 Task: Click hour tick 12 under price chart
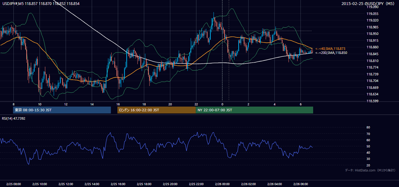point(66,104)
